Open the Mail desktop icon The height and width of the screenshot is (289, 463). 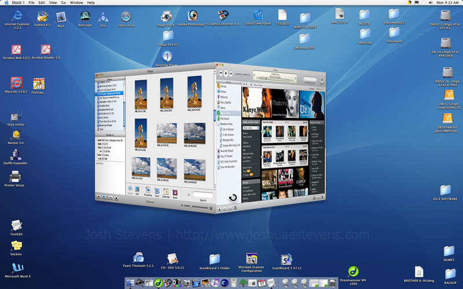61,17
